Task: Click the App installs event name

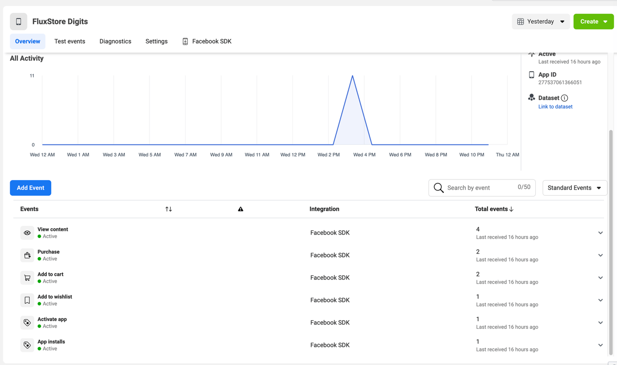Action: coord(51,342)
